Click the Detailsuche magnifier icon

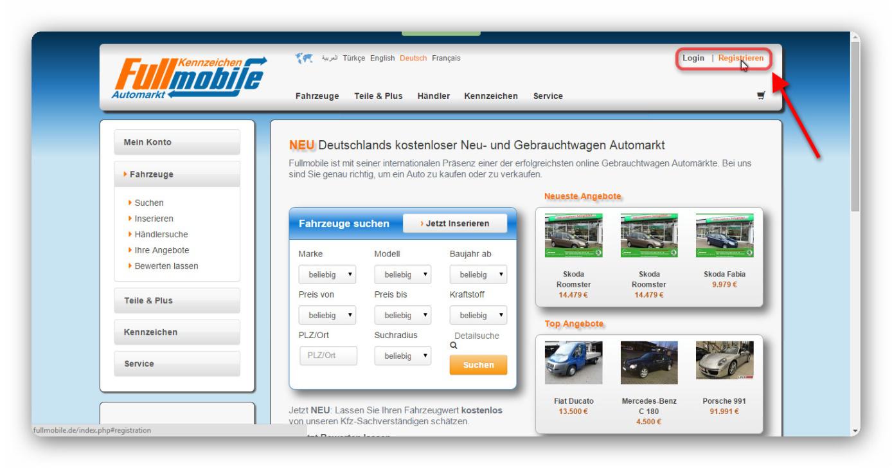[453, 345]
